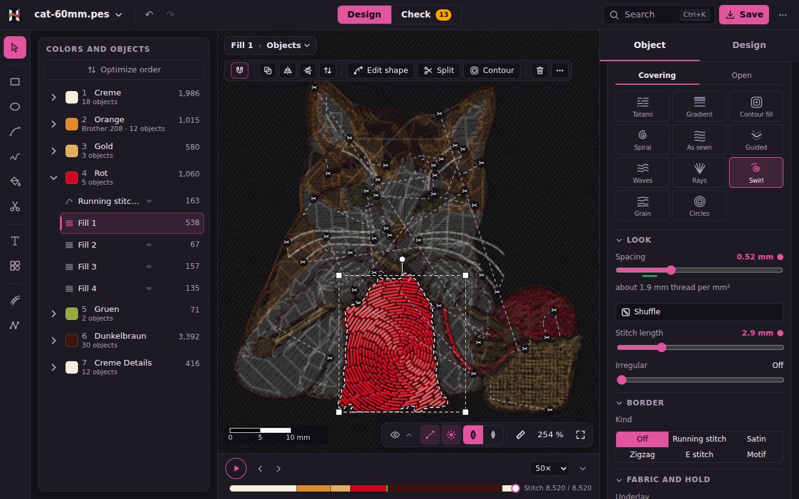Click the combine shapes icon in toolbar

(x=268, y=70)
